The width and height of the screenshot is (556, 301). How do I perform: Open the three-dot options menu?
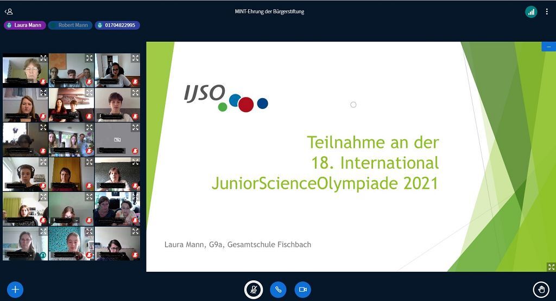(547, 11)
